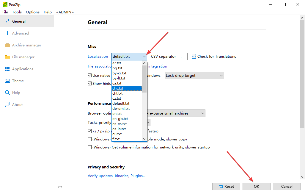This screenshot has width=305, height=194.
Task: Click the Advanced plus icon
Action: [x=7, y=33]
